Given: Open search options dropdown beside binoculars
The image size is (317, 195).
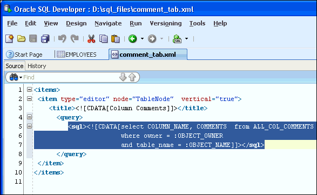Looking at the screenshot, I should pos(21,77).
